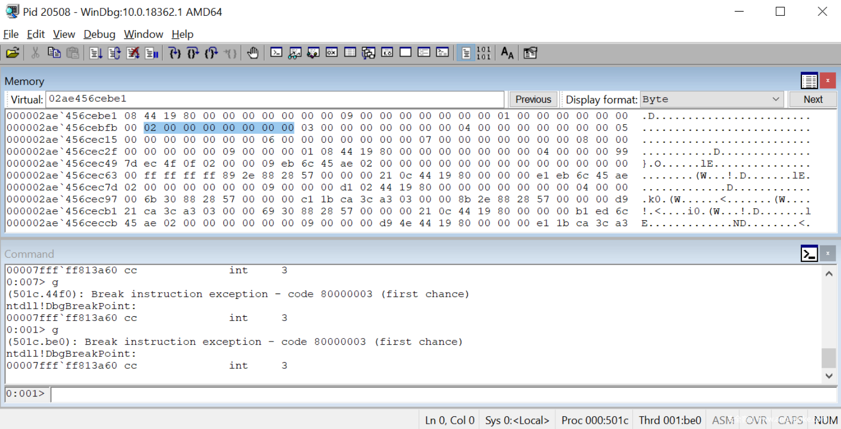The height and width of the screenshot is (429, 841).
Task: Click the Open Source File toolbar icon
Action: tap(13, 53)
